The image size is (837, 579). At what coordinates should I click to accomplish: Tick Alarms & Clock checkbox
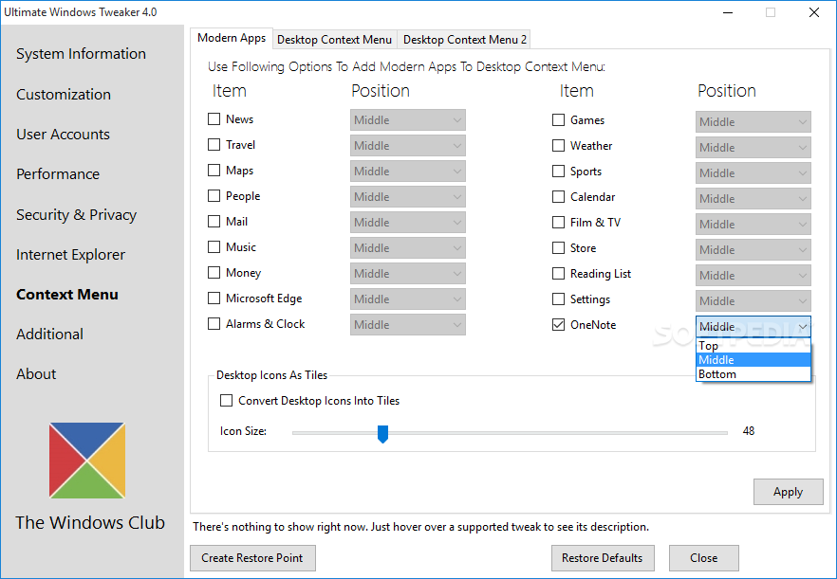tap(214, 324)
